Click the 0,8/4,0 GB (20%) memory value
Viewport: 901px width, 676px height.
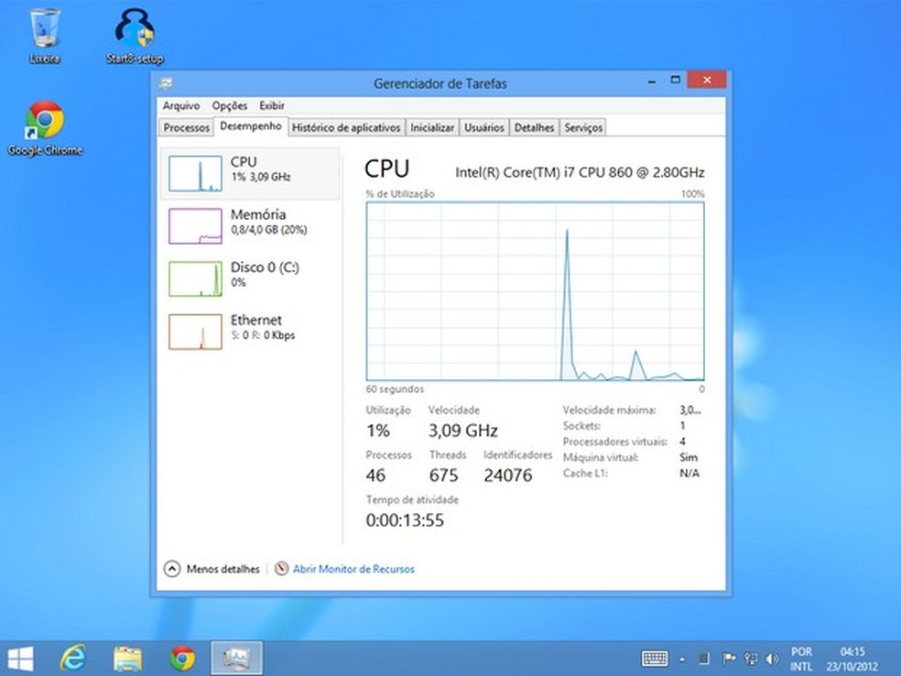(269, 230)
